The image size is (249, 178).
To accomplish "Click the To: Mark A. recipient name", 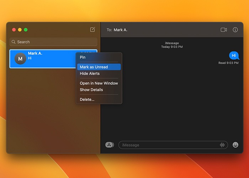I will 120,30.
